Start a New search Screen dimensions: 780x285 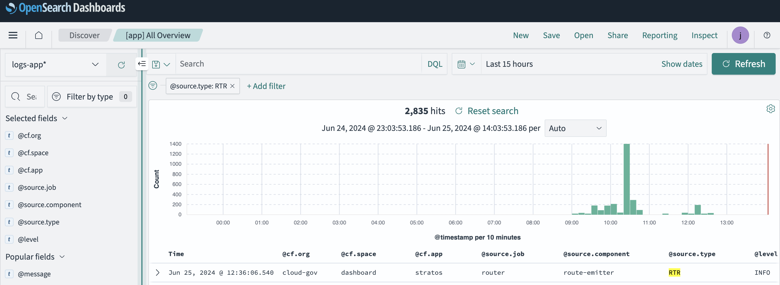click(x=521, y=35)
